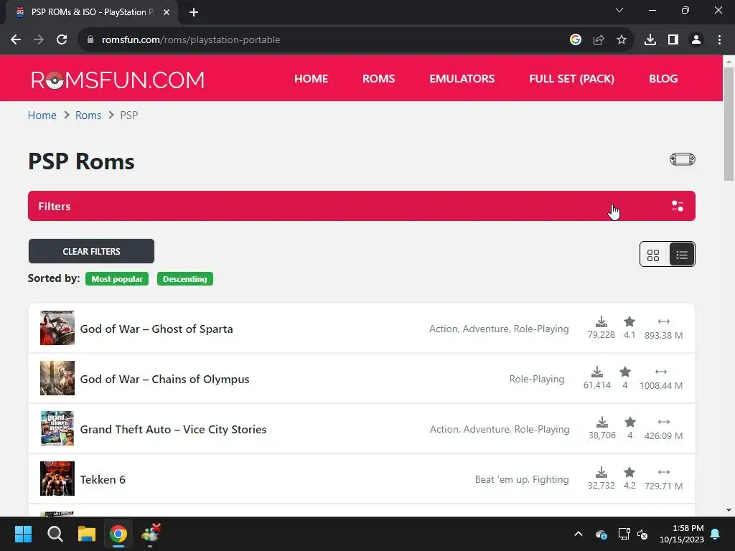The width and height of the screenshot is (735, 551).
Task: Open the FULL SET (PACK) menu item
Action: [572, 79]
